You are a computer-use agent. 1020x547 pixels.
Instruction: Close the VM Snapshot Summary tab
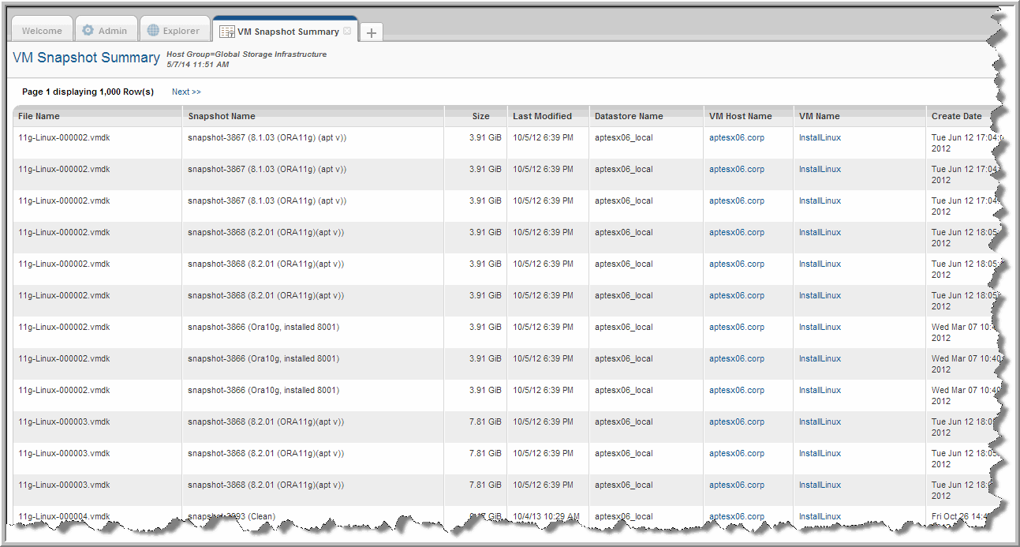348,32
